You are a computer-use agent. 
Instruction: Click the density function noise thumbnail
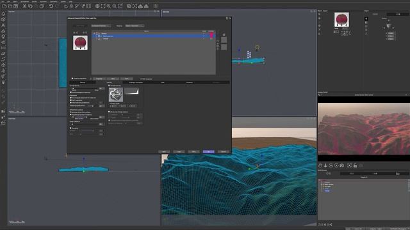tap(116, 95)
